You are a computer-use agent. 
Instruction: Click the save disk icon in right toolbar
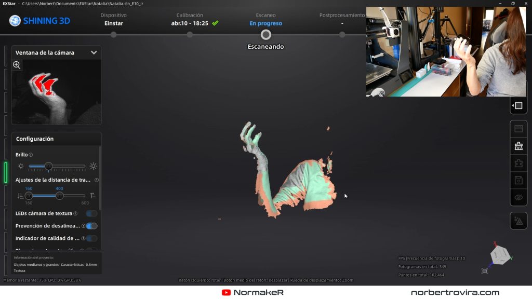coord(518,180)
